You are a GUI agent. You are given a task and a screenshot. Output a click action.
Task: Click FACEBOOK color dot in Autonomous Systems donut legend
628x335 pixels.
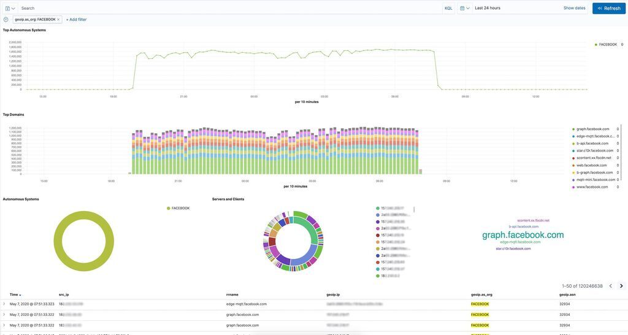pos(169,208)
